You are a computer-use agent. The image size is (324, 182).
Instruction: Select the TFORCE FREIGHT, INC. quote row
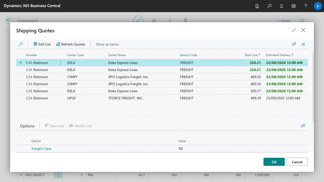(162, 98)
